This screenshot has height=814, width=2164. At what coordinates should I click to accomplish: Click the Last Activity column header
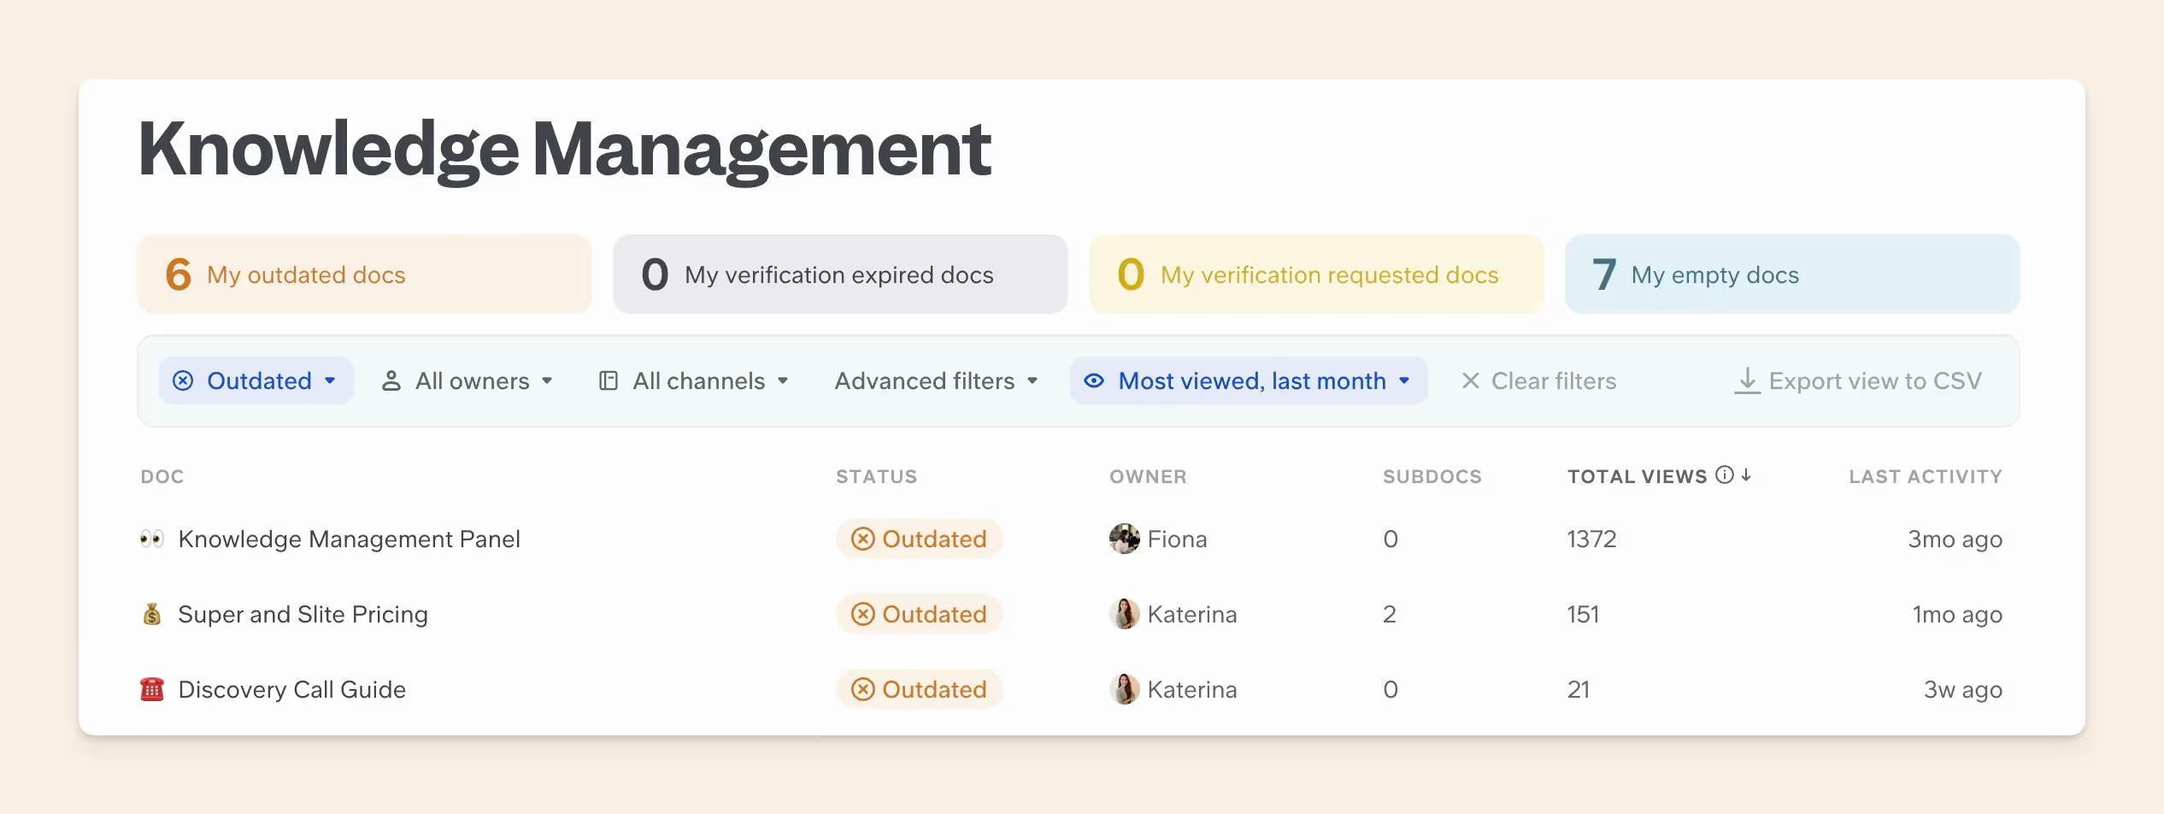click(1926, 476)
